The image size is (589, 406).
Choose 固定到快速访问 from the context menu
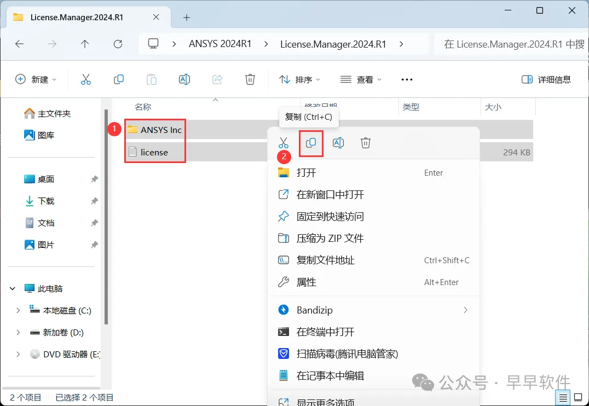(x=374, y=216)
